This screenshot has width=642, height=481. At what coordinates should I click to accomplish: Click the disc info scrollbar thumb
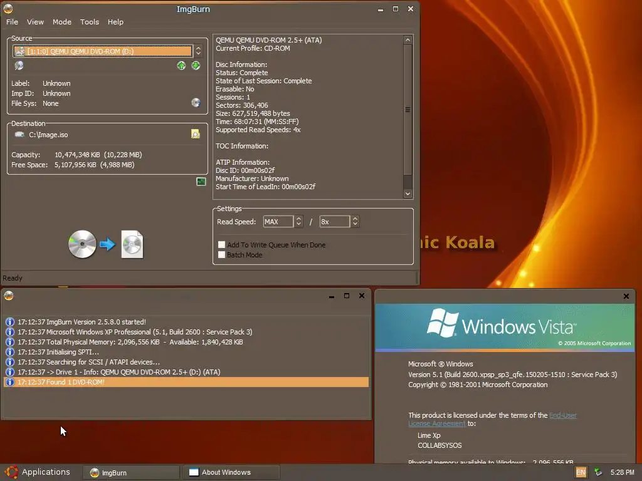(x=408, y=110)
